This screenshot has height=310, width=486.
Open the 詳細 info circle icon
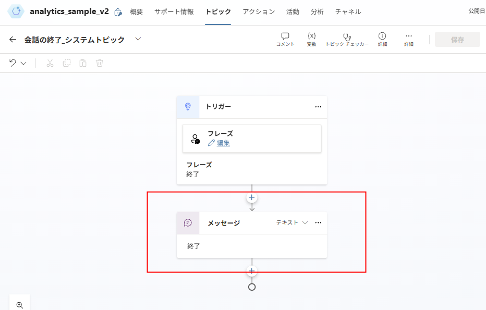[382, 36]
